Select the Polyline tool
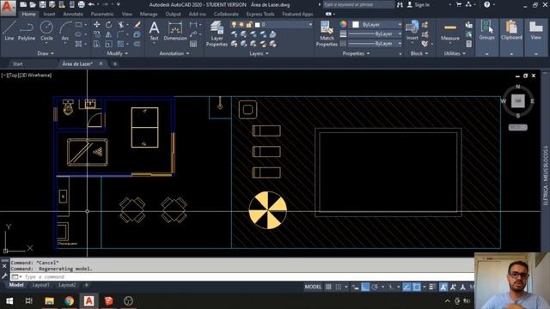The height and width of the screenshot is (309, 550). (x=27, y=31)
